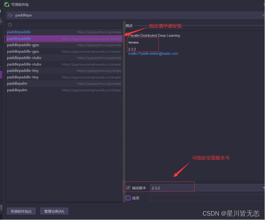
Task: Select paddlepaddle-tiny from Tsinghua mirror
Action: (x=64, y=77)
